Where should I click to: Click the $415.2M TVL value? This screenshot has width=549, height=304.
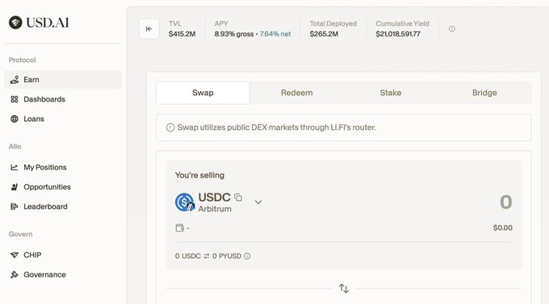(x=182, y=34)
